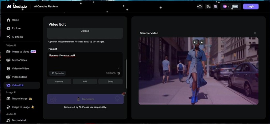
Task: Click the Video Edit sidebar icon
Action: (x=8, y=85)
